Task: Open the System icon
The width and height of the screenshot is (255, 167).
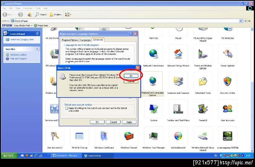Action: coord(153,109)
